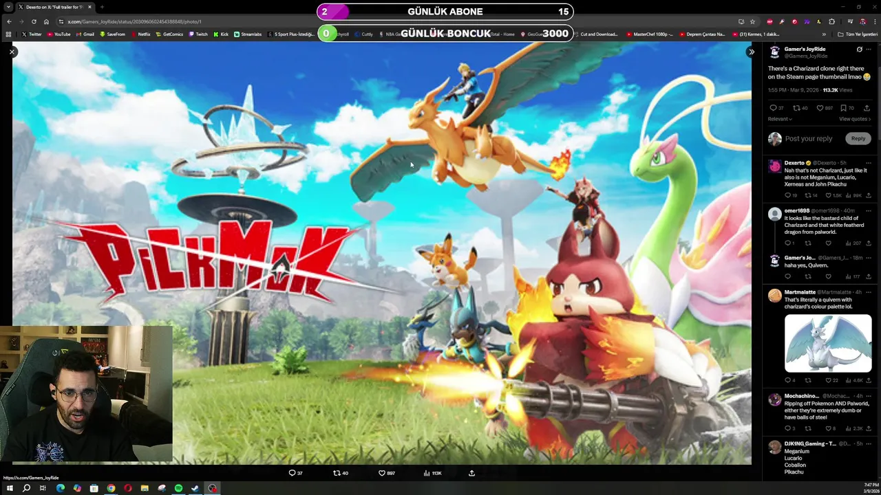
Task: Open the MasterChef 1080p bookmark
Action: [x=650, y=34]
